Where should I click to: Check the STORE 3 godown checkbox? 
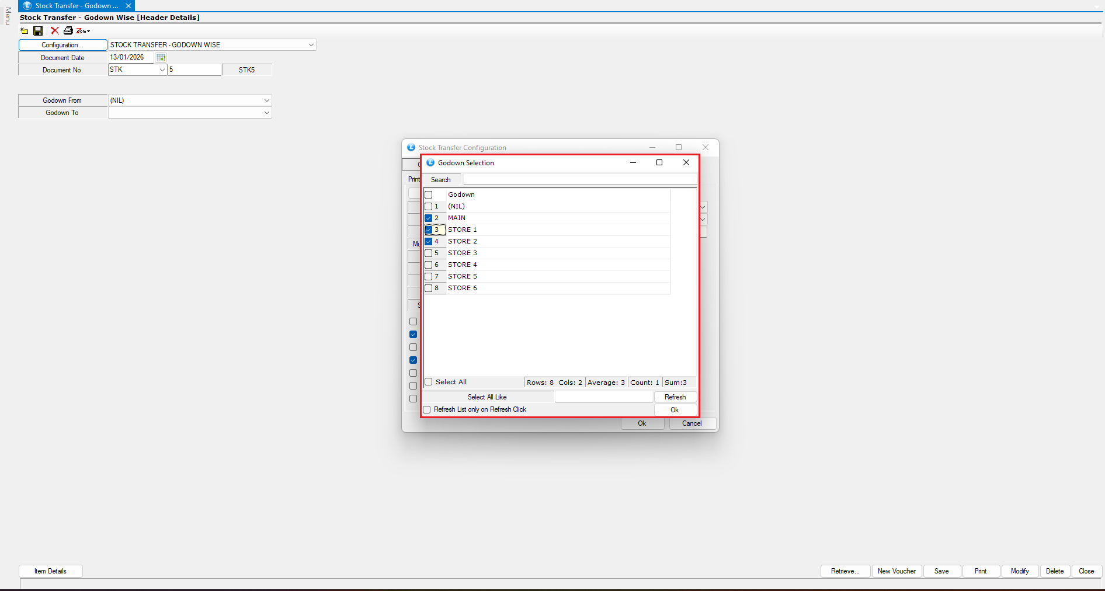(429, 253)
